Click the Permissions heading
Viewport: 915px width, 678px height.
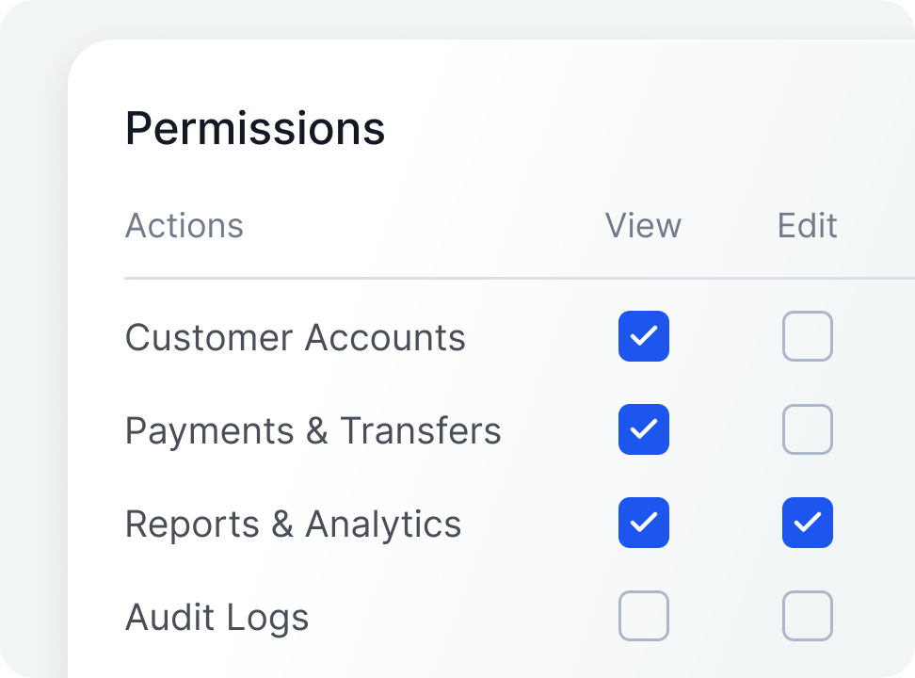pos(255,128)
